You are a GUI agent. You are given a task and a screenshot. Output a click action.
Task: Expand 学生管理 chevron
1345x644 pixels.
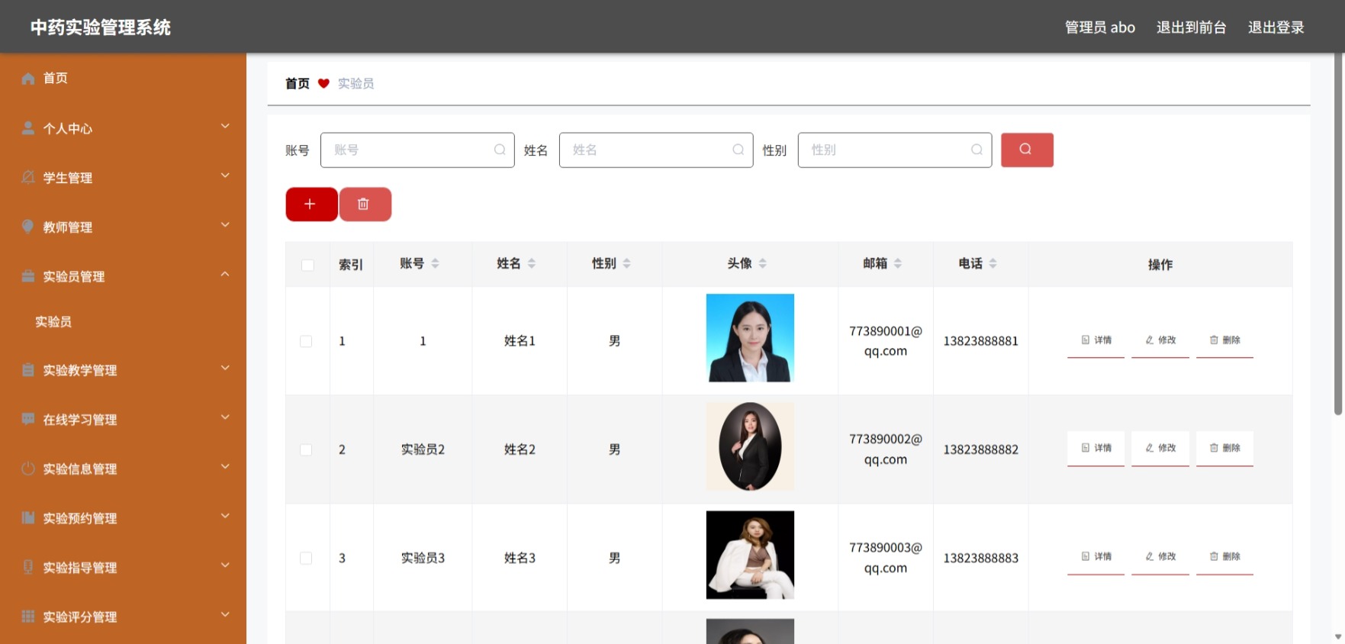pyautogui.click(x=225, y=175)
